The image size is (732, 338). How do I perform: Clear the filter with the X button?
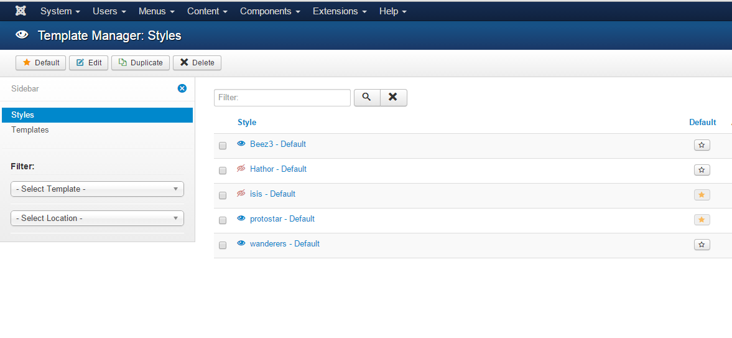pyautogui.click(x=394, y=98)
